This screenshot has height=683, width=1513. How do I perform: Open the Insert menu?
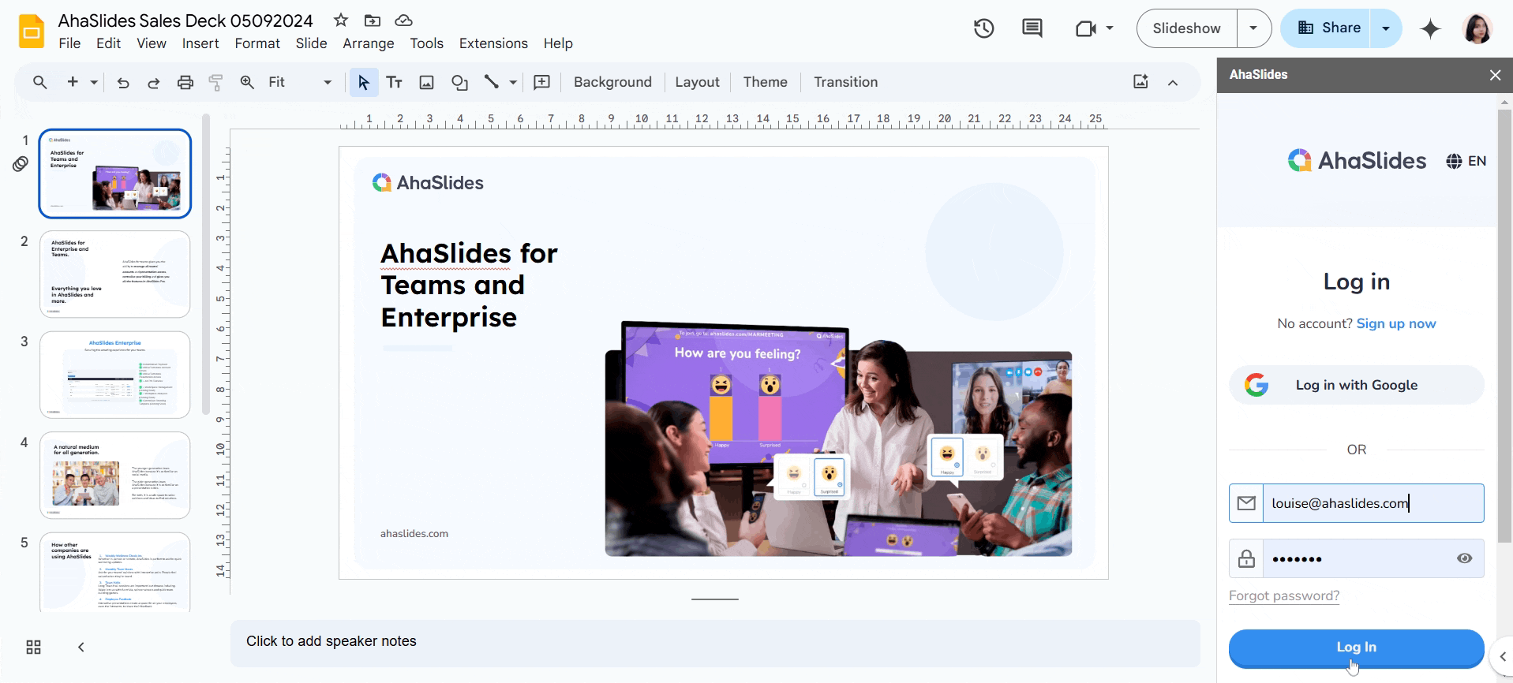point(200,43)
